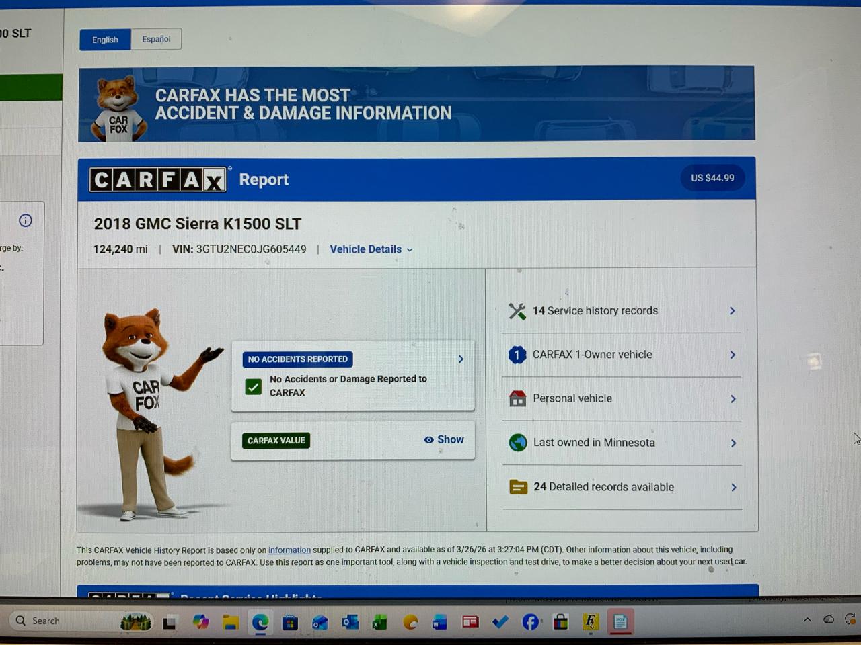Click the CARFAX Value green label
This screenshot has height=645, width=861.
tap(276, 441)
